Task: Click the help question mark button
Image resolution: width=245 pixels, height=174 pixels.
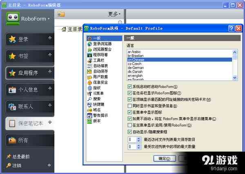Action: pyautogui.click(x=231, y=29)
